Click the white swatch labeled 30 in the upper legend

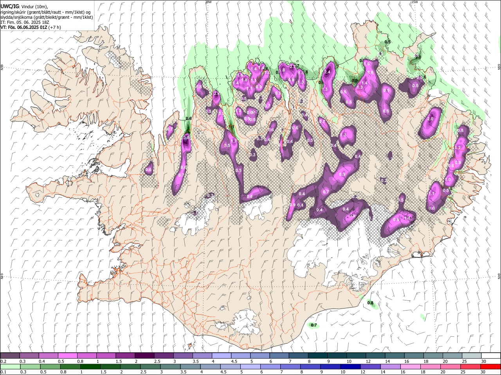(490, 355)
